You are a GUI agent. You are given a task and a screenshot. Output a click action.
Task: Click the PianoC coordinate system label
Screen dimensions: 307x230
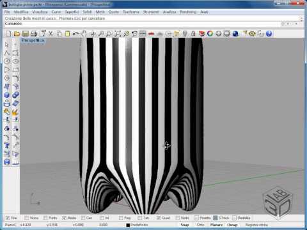tap(10, 225)
